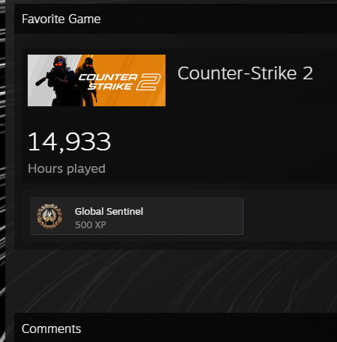Click the Favorite Game section header
The image size is (337, 342).
coord(61,19)
